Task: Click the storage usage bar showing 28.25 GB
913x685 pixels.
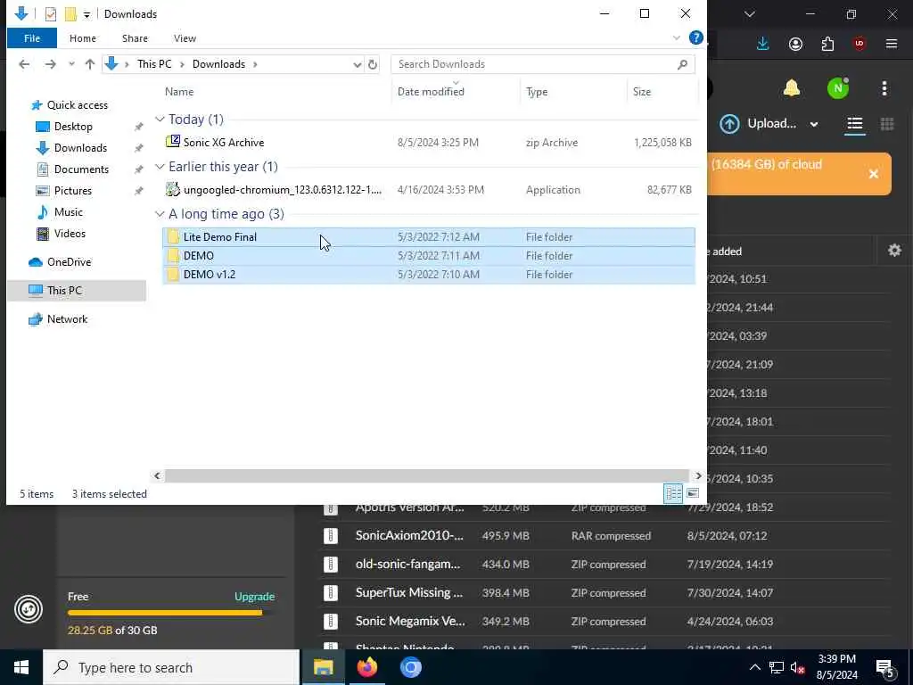Action: pyautogui.click(x=172, y=613)
